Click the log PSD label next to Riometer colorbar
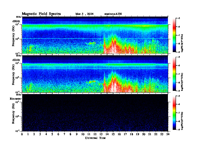 182,121
